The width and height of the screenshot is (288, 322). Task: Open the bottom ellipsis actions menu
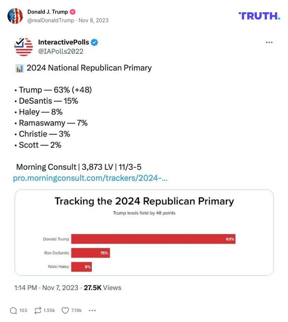[92, 310]
